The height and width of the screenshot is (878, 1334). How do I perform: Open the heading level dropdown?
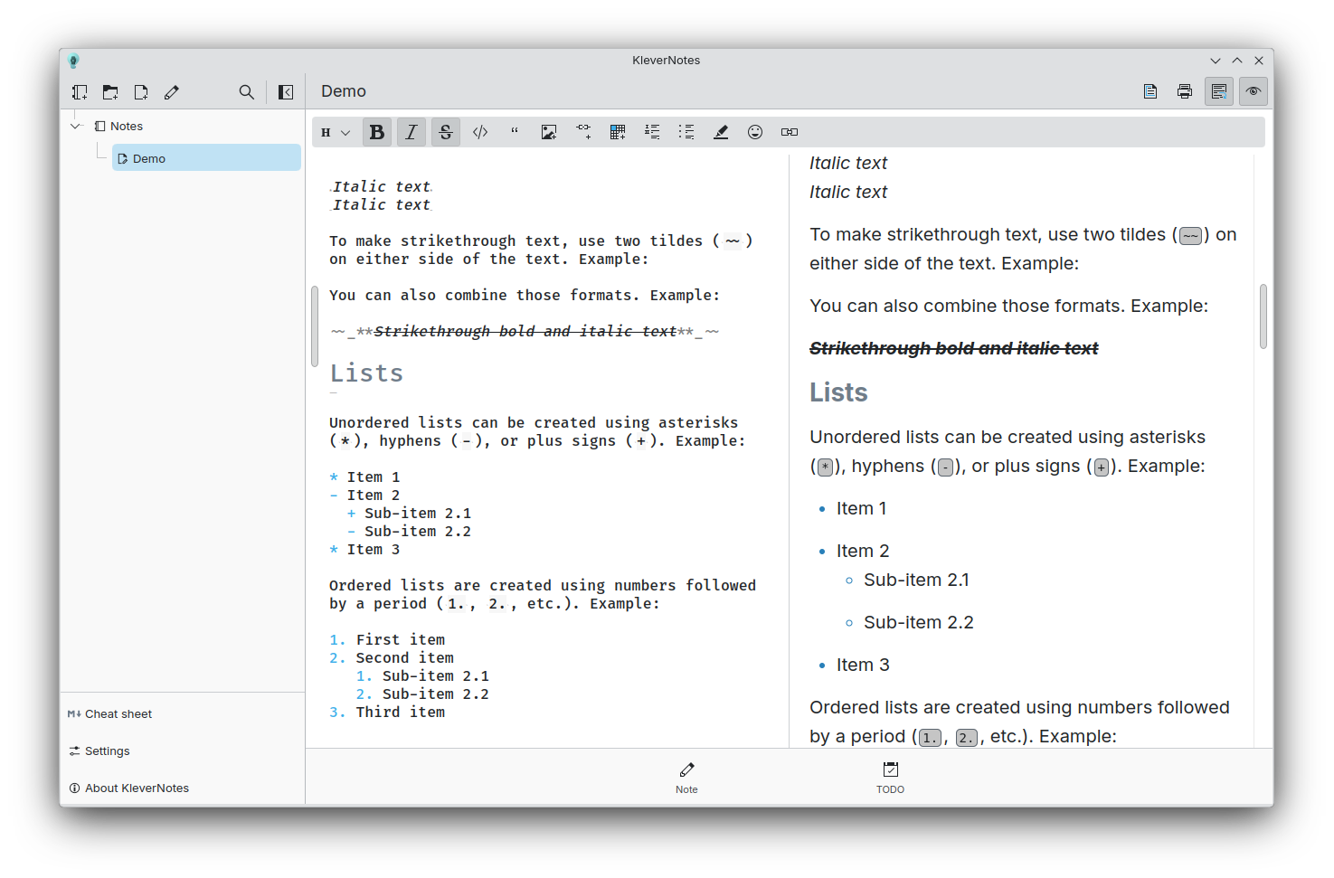click(x=334, y=131)
